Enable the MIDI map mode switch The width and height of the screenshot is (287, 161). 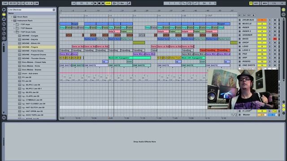[x=265, y=3]
